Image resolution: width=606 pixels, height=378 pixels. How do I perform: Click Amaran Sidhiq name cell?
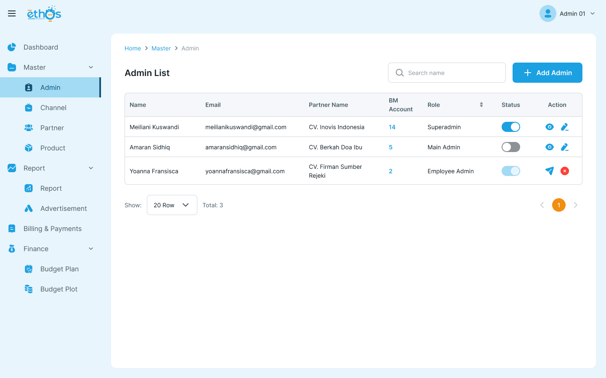point(150,147)
